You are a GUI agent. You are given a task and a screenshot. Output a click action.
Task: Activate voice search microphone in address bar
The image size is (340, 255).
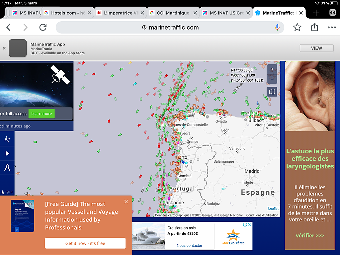tap(277, 27)
